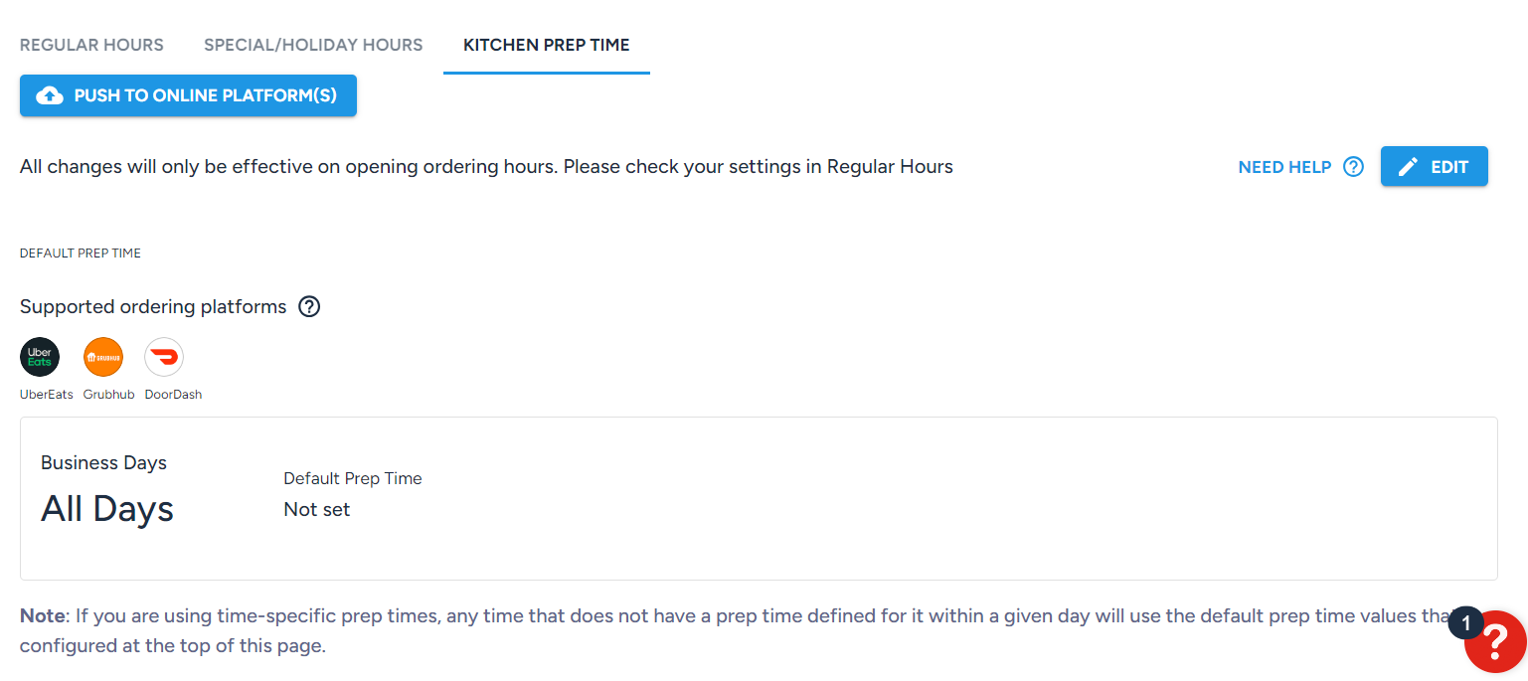Image resolution: width=1528 pixels, height=681 pixels.
Task: Open the SPECIAL/HOLIDAY HOURS tab
Action: tap(313, 45)
